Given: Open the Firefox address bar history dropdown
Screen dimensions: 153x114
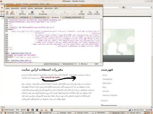Looking at the screenshot, I should click(x=120, y=8).
